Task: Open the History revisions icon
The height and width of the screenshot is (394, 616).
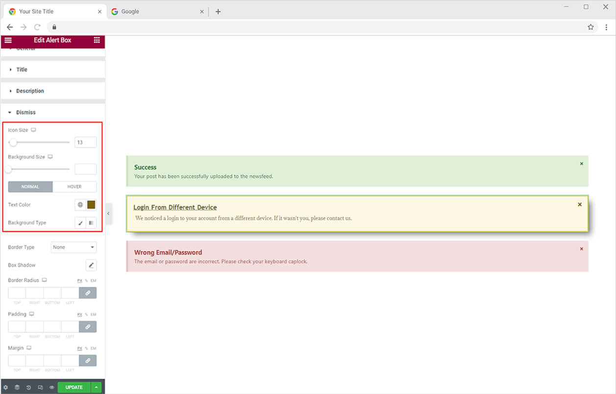Action: (x=28, y=387)
